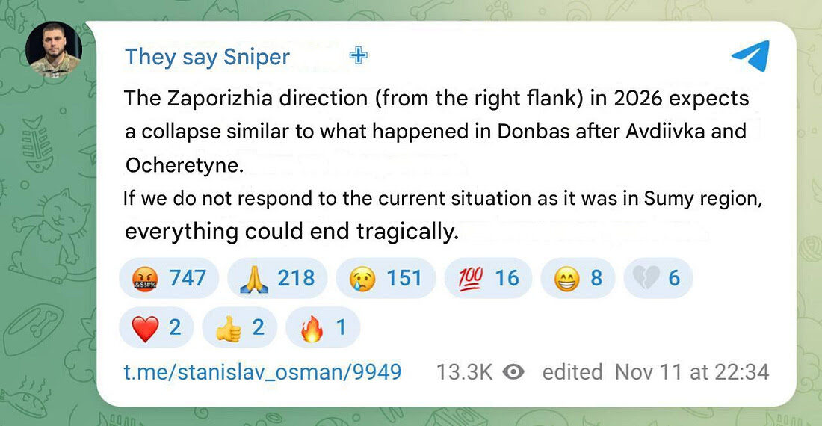Click the blue plus icon beside channel name
Screen dimensions: 822x426
(x=359, y=55)
